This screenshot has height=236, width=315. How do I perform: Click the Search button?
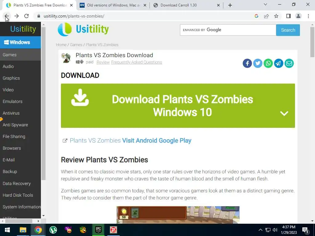288,30
